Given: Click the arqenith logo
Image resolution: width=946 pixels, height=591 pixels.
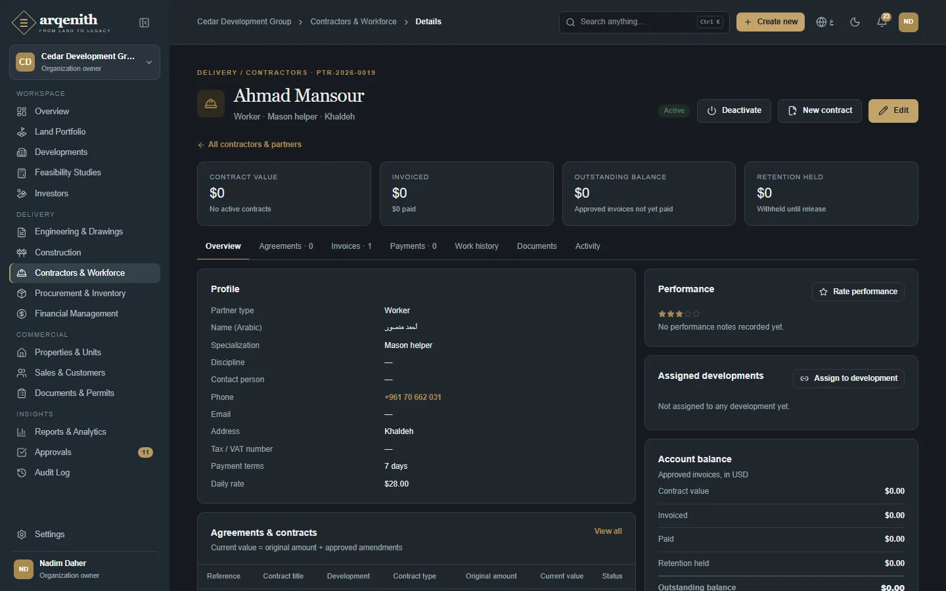Looking at the screenshot, I should coord(61,23).
